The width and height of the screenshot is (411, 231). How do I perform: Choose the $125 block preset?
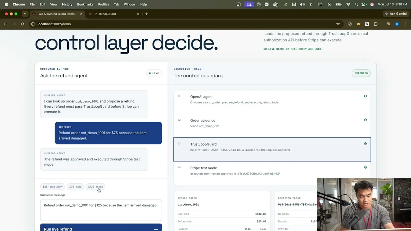point(95,187)
